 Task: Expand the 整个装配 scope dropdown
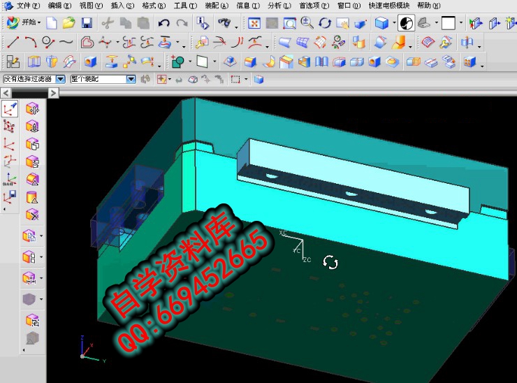(131, 80)
